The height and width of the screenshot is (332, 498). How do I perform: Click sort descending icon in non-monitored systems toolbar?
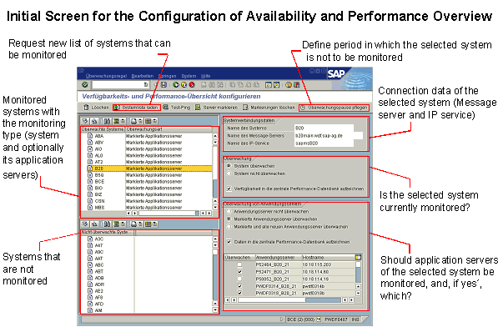94,224
